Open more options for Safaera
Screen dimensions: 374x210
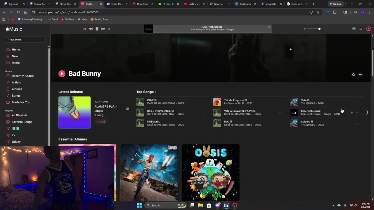358,123
